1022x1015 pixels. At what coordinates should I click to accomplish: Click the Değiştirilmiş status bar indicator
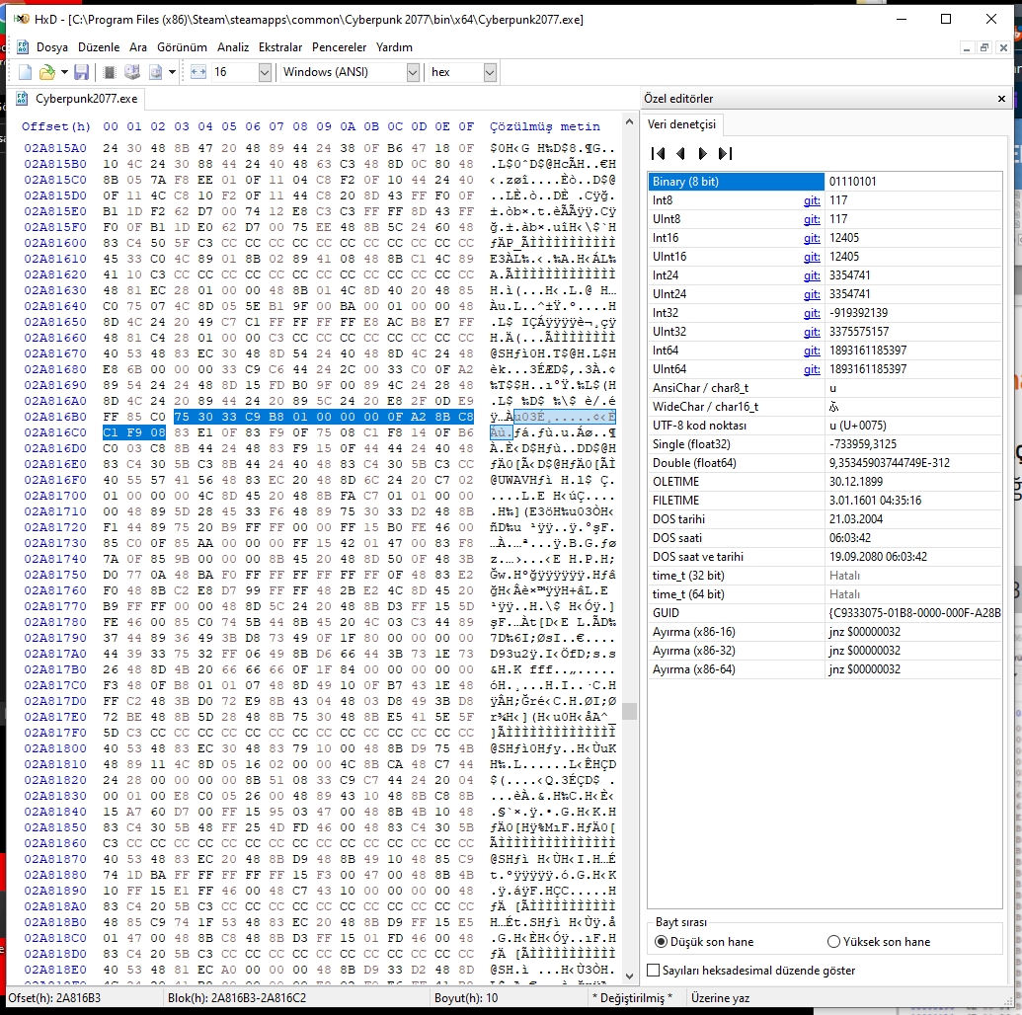click(x=632, y=998)
